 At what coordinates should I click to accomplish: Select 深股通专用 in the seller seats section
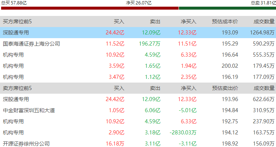pyautogui.click(x=138, y=99)
